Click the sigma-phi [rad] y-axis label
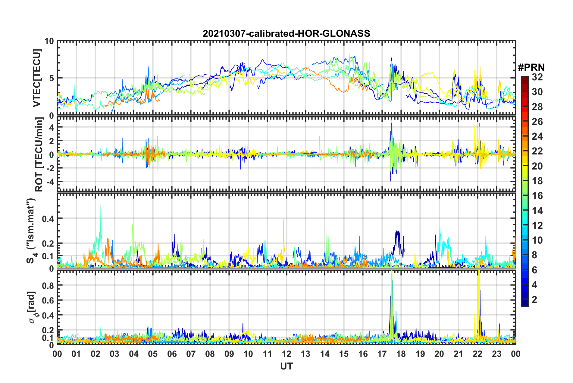573x383 pixels. click(x=33, y=307)
